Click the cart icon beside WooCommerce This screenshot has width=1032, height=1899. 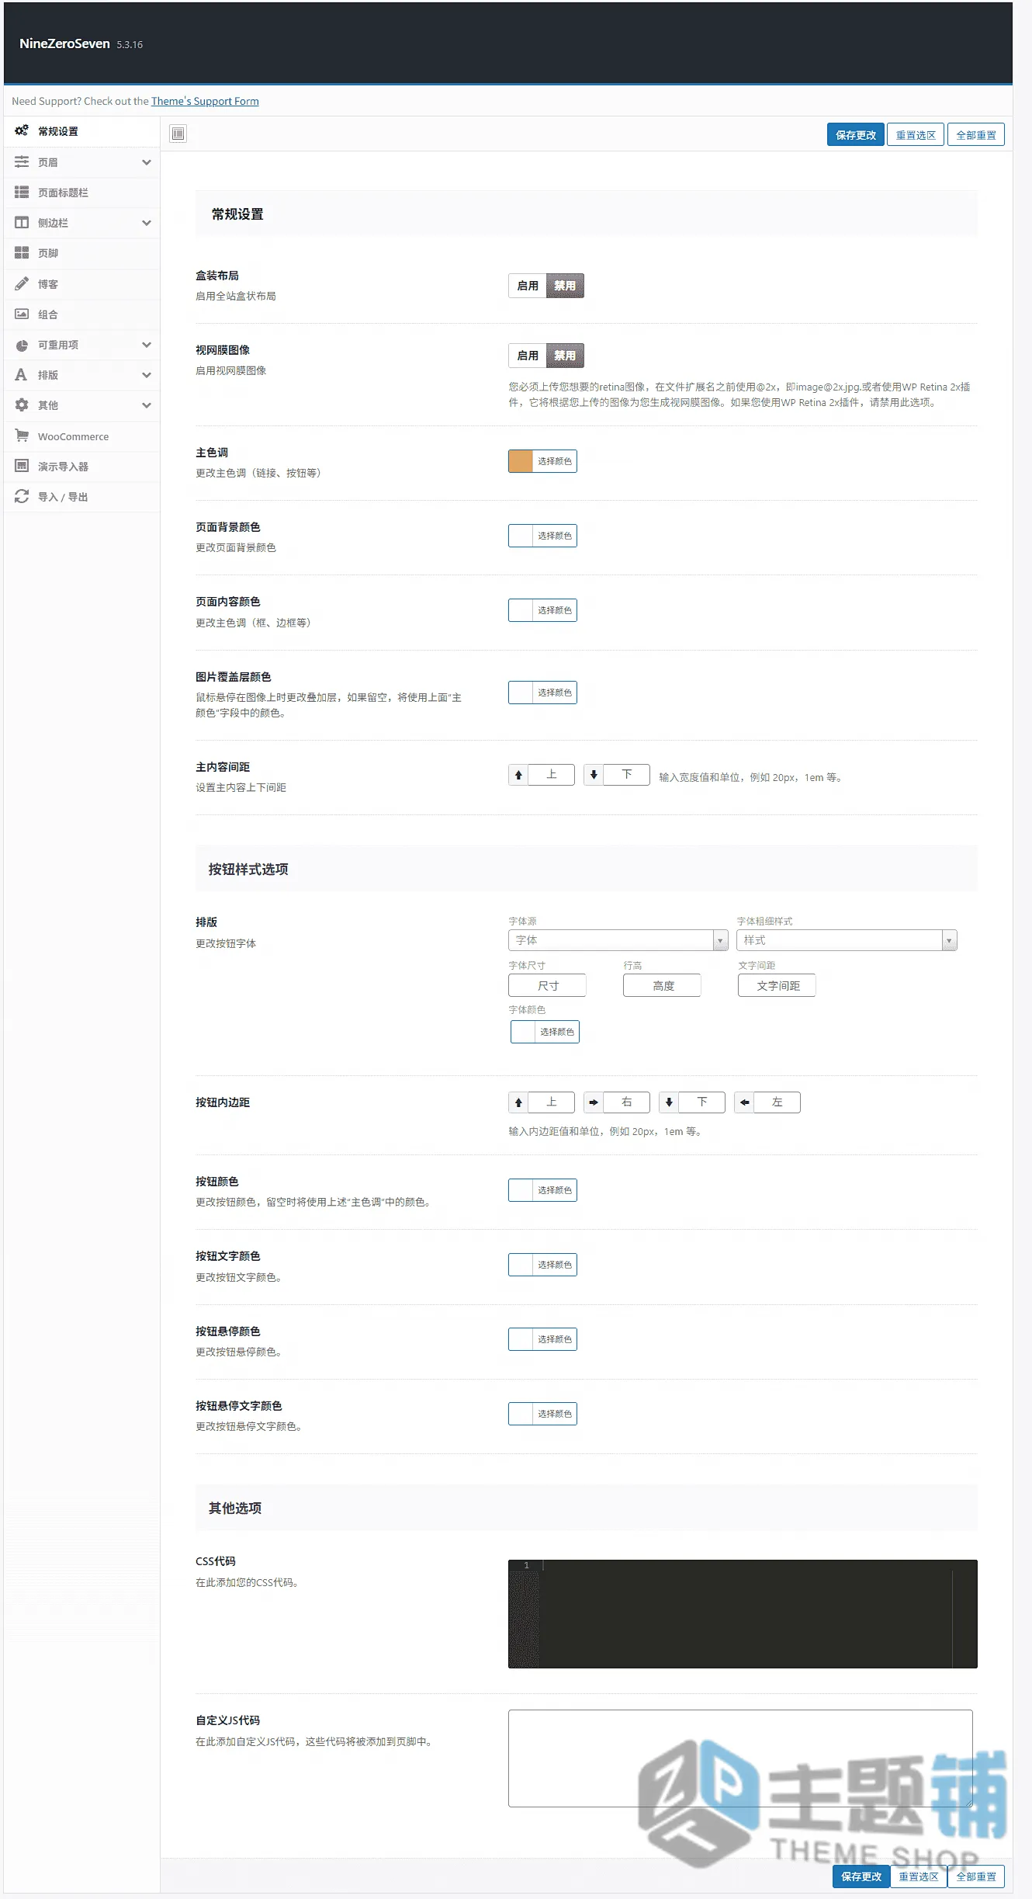tap(22, 436)
